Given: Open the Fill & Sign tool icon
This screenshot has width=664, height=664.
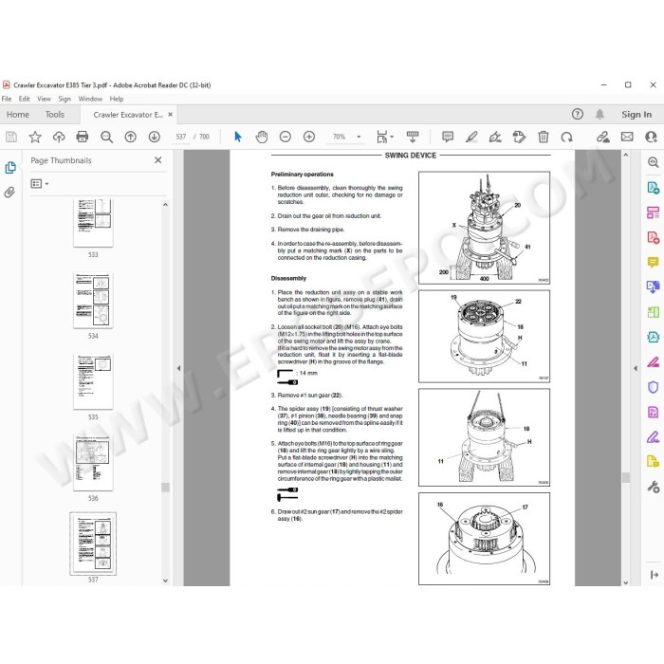Looking at the screenshot, I should 653,436.
